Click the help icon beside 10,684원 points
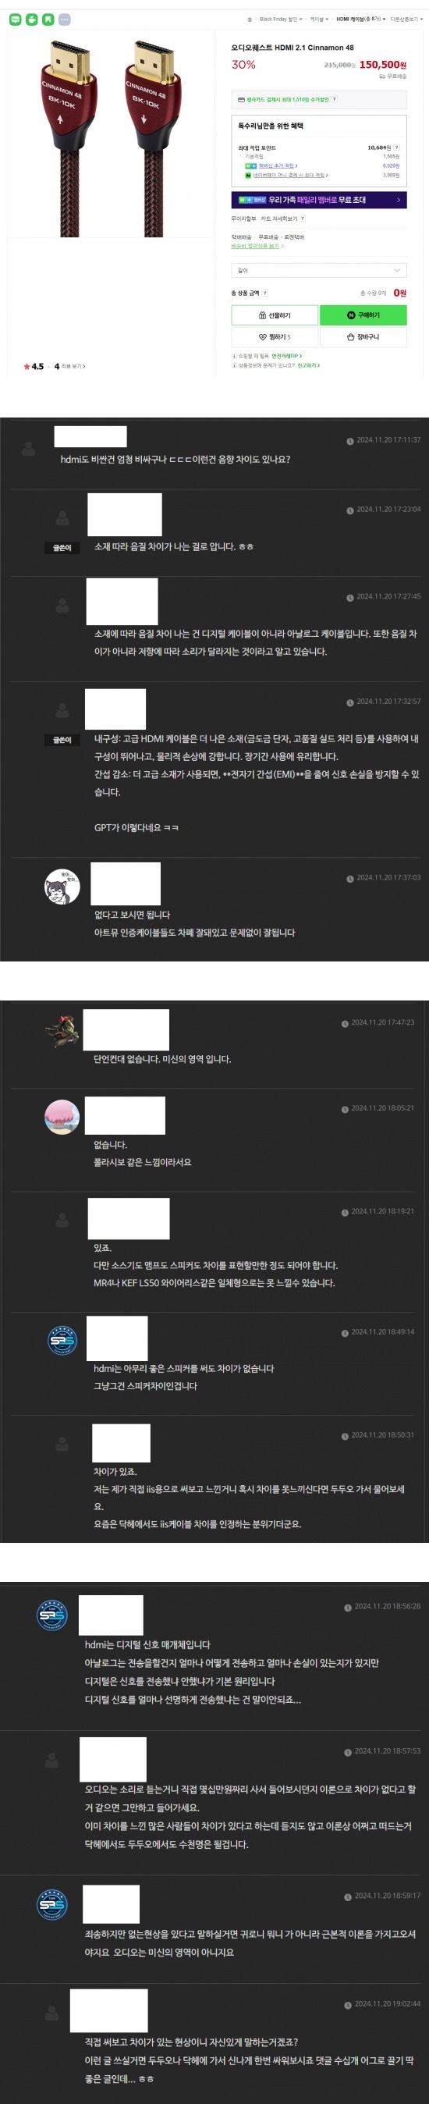 [x=396, y=147]
